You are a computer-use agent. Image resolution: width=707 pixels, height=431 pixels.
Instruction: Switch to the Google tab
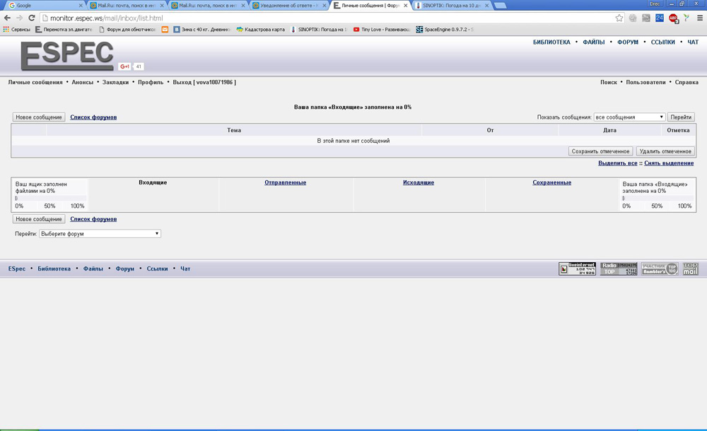42,5
